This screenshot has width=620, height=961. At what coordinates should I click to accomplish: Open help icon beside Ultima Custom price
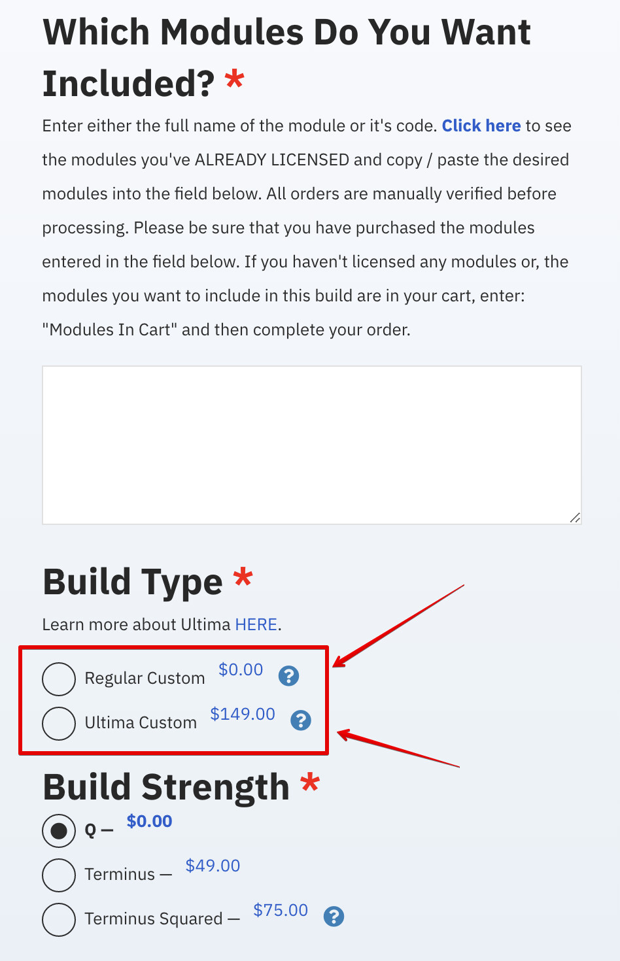tap(301, 720)
